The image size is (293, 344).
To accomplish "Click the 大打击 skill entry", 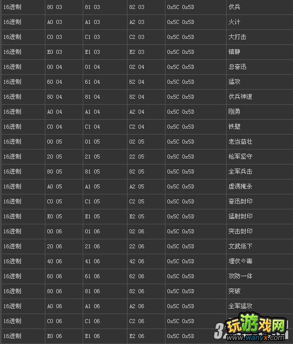I will click(237, 37).
